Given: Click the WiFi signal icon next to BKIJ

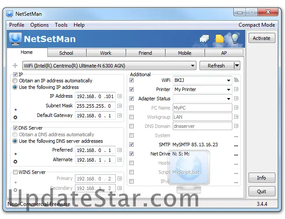Looking at the screenshot, I should tap(236, 80).
